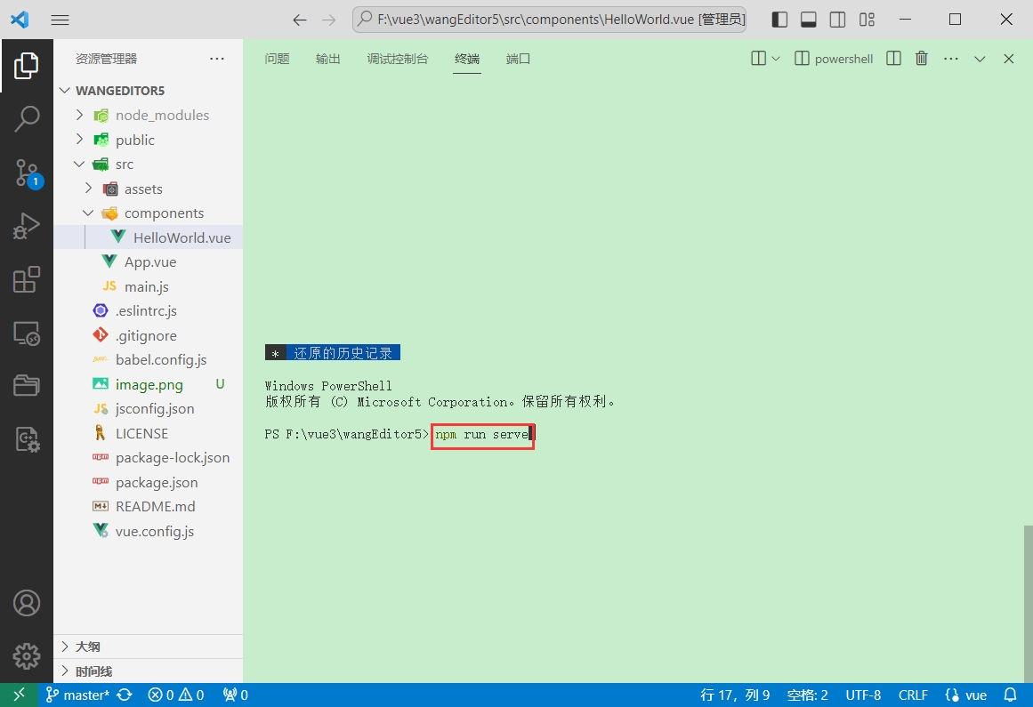Open the Run and Debug view

tap(27, 226)
